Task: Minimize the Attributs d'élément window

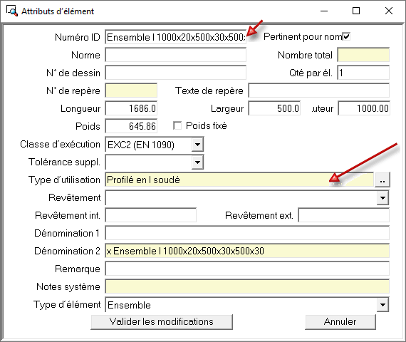Action: click(324, 11)
